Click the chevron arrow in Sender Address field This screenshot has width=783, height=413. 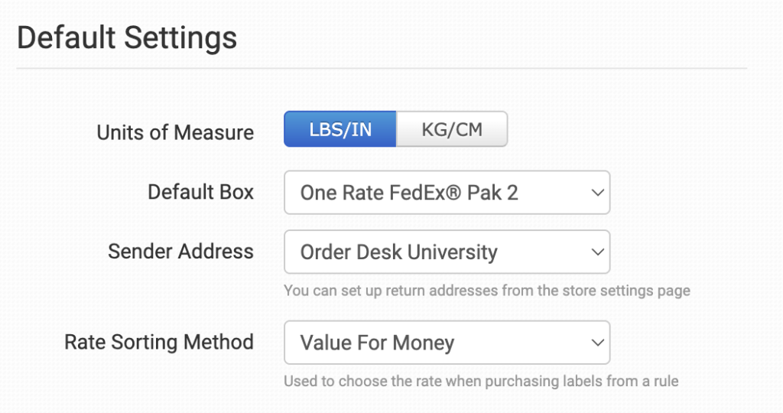pos(598,252)
